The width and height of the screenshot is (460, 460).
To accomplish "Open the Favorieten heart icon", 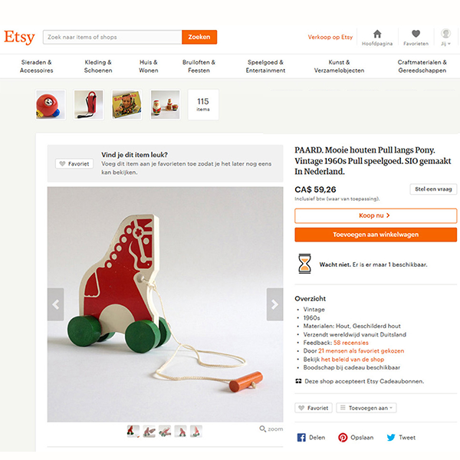I will (416, 37).
